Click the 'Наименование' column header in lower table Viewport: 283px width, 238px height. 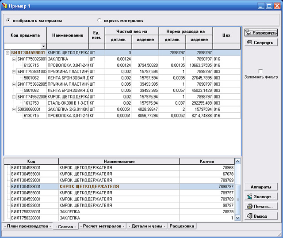(x=119, y=161)
